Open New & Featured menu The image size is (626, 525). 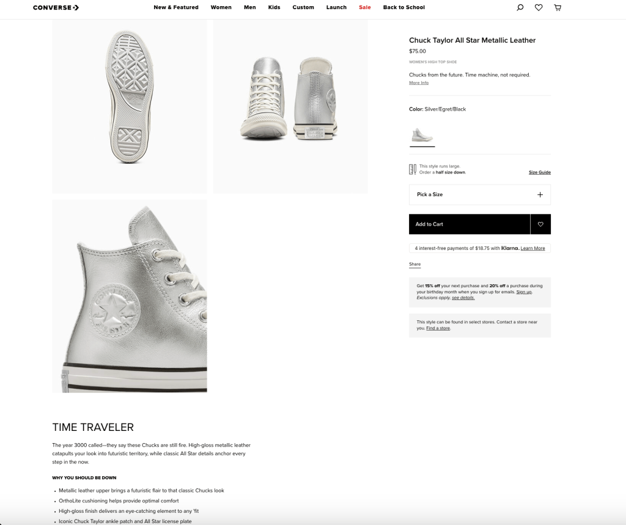(x=176, y=7)
